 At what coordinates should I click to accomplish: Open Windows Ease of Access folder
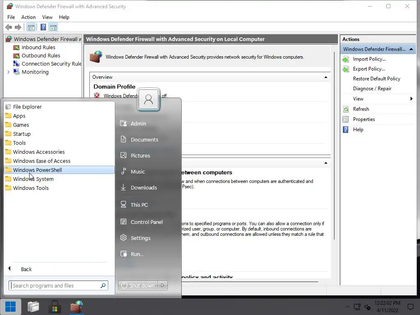click(59, 161)
